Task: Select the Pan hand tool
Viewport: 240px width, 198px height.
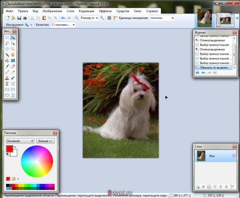Action: [13, 55]
